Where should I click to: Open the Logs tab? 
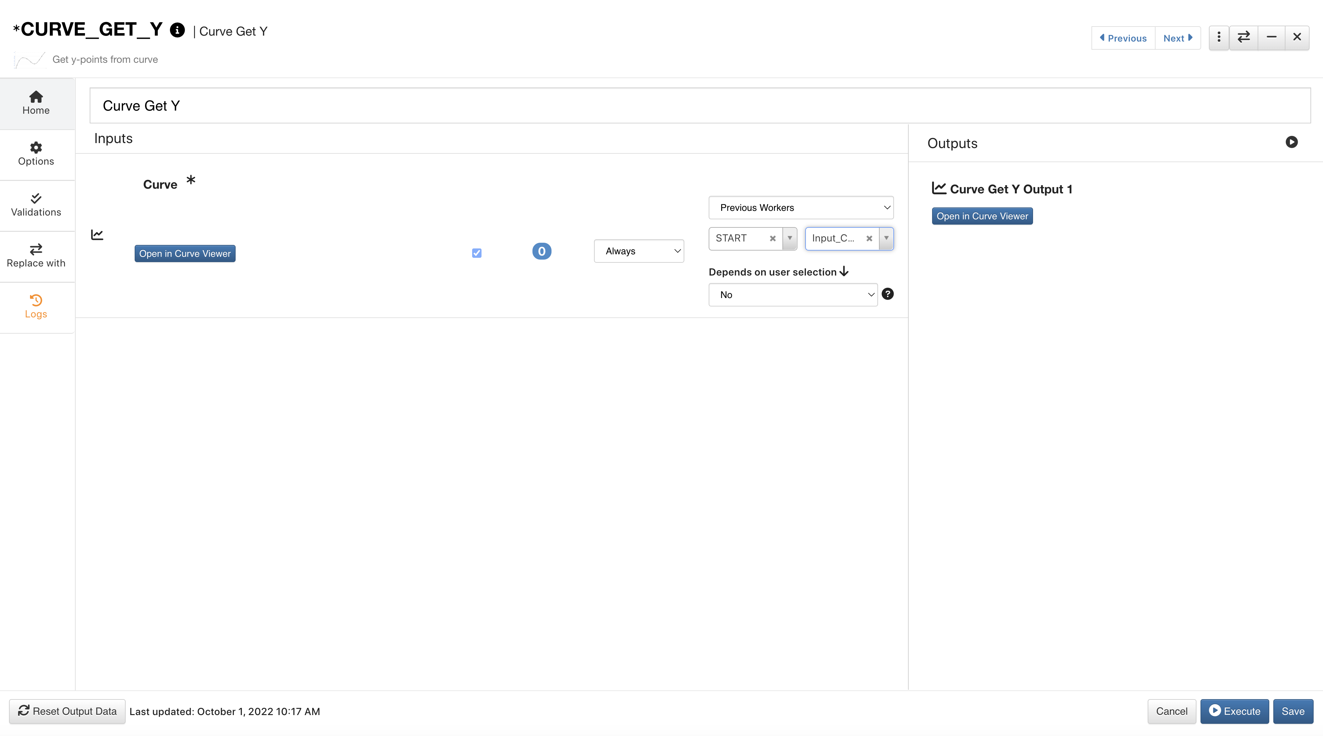click(x=36, y=307)
